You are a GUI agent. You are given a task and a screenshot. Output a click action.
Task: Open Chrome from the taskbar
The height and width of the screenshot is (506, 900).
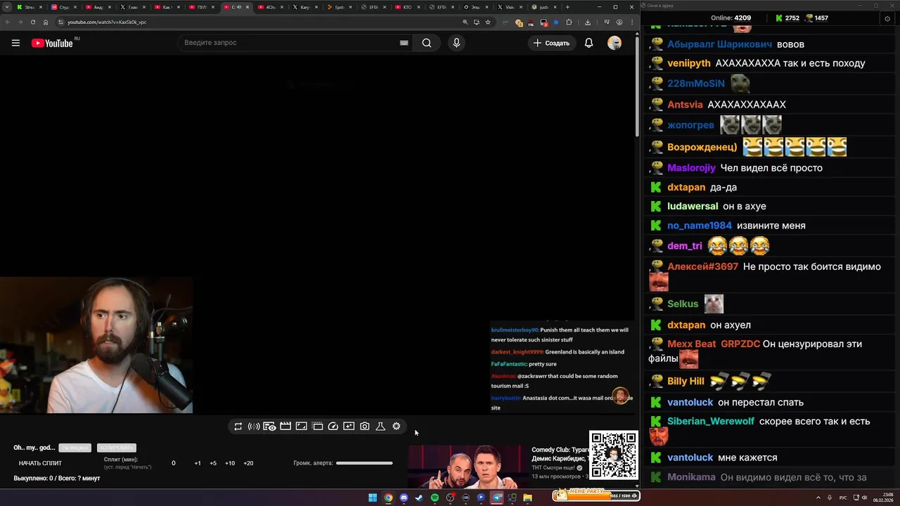(x=388, y=498)
